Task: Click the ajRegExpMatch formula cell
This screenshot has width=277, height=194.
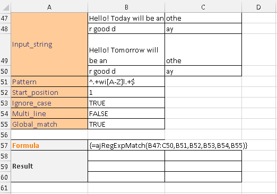Action: click(x=126, y=145)
